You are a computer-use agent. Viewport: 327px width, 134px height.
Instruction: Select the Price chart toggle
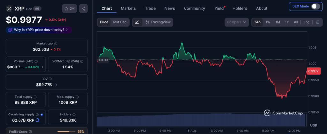104,22
